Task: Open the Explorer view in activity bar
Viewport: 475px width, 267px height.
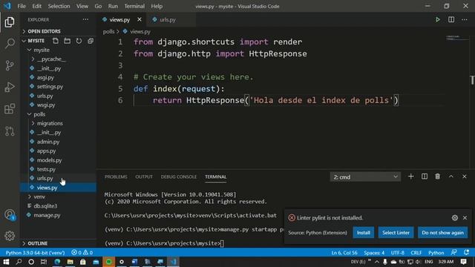Action: point(10,22)
